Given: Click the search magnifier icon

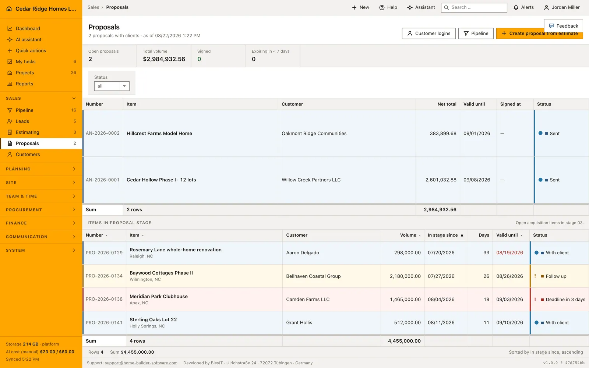Looking at the screenshot, I should pyautogui.click(x=447, y=7).
